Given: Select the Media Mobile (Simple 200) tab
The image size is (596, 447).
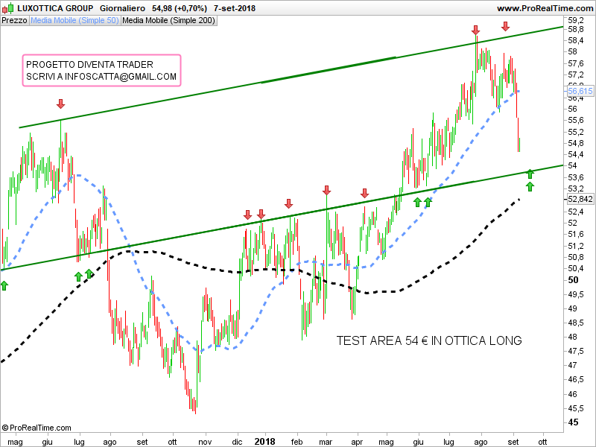Looking at the screenshot, I should coord(168,20).
